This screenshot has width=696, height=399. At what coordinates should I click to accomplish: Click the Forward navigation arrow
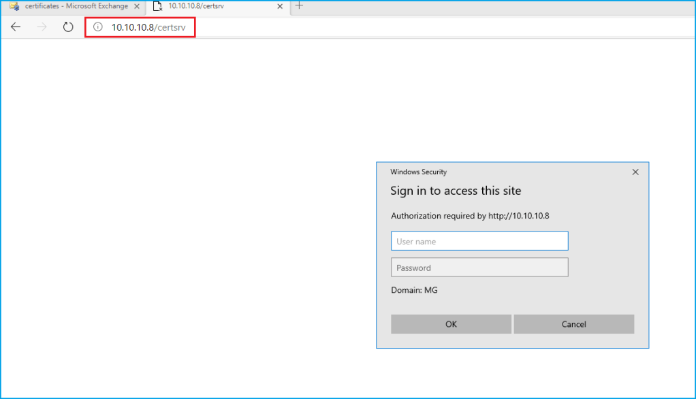(42, 27)
